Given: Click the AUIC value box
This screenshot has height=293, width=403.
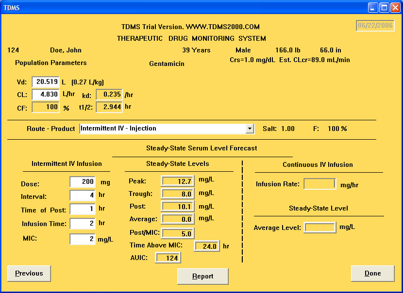Looking at the screenshot, I should pyautogui.click(x=168, y=258).
